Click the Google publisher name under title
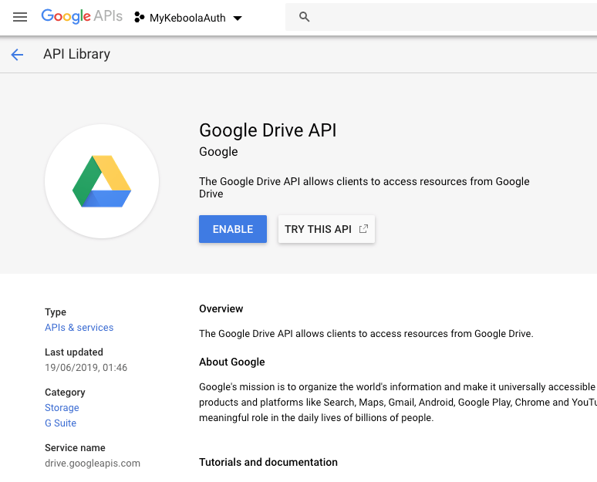 click(x=218, y=151)
